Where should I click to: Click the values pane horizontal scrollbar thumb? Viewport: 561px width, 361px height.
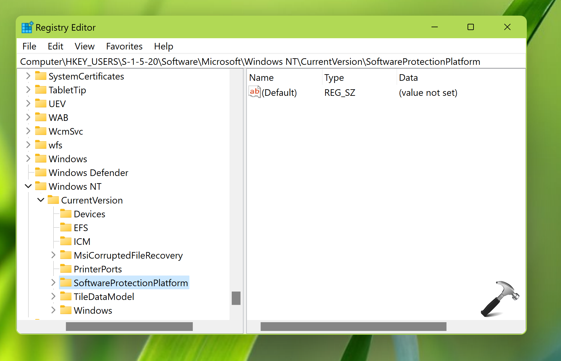coord(353,327)
